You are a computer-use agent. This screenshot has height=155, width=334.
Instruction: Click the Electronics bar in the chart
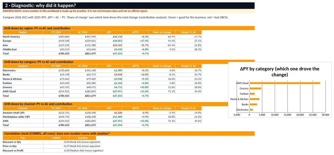tap(251, 110)
